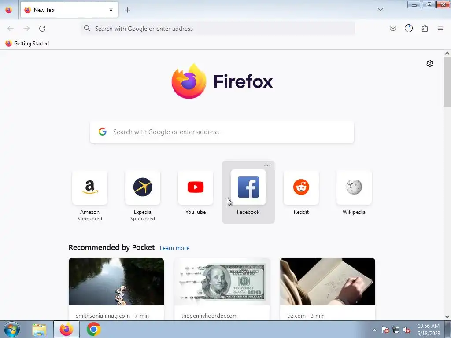Open Action Center flag tray icon
The height and width of the screenshot is (338, 451).
[385, 330]
